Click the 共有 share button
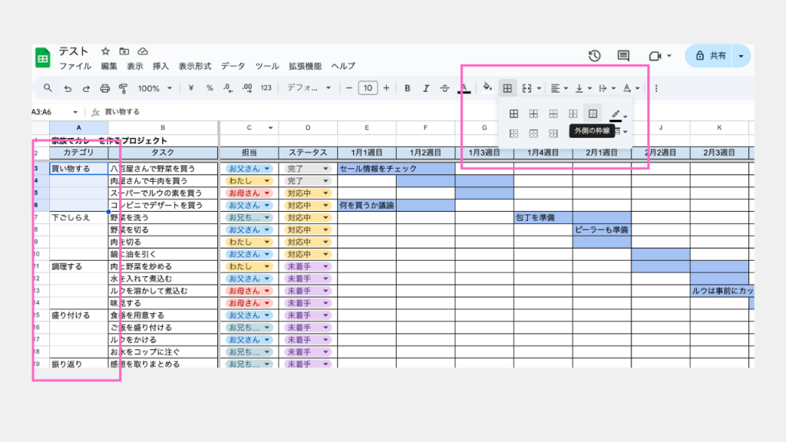 point(711,56)
